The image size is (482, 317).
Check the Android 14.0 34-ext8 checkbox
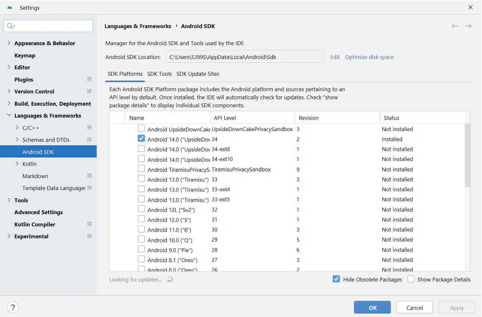[141, 149]
